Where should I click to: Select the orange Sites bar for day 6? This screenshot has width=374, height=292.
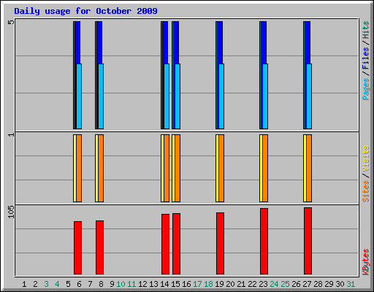click(x=79, y=168)
